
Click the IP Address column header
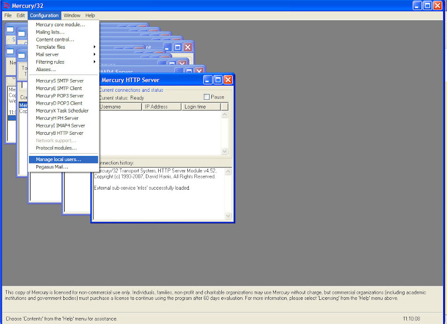tap(161, 106)
